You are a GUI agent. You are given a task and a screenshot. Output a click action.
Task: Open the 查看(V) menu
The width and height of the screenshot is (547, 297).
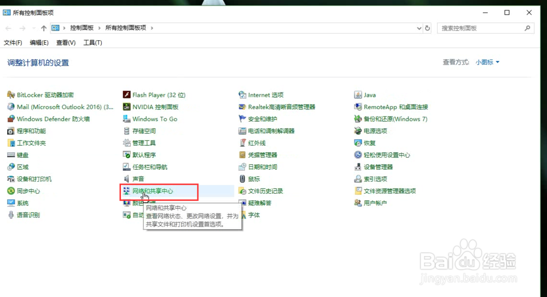pyautogui.click(x=66, y=43)
